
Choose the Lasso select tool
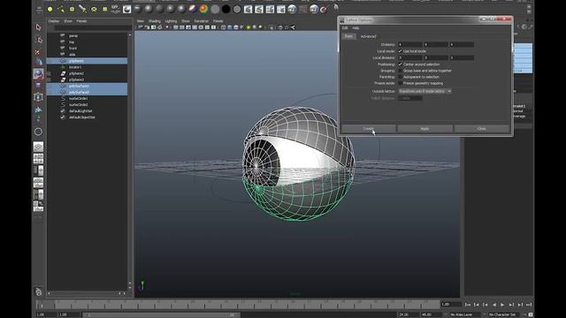[x=38, y=40]
